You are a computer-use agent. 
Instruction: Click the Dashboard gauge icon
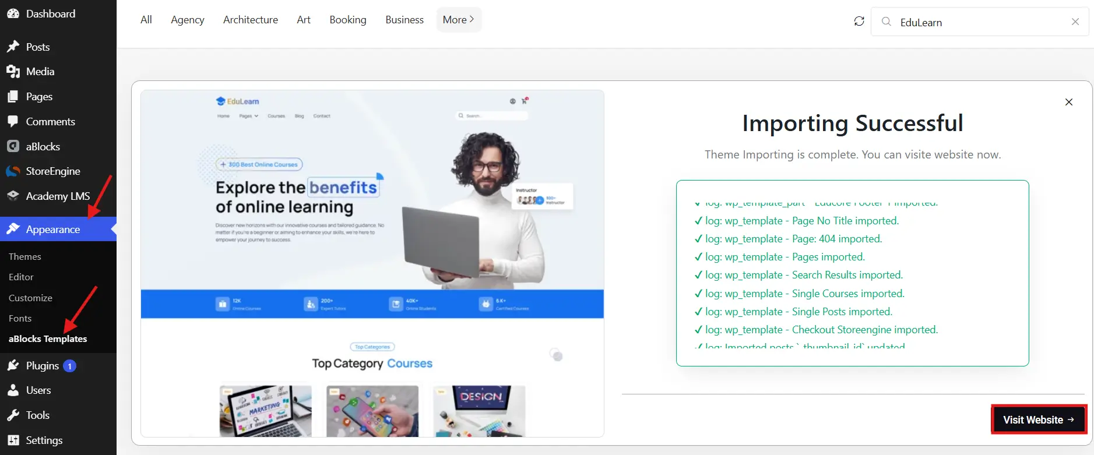pyautogui.click(x=13, y=13)
